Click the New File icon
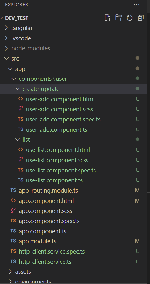Viewport: 150px width, 284px height. (108, 18)
